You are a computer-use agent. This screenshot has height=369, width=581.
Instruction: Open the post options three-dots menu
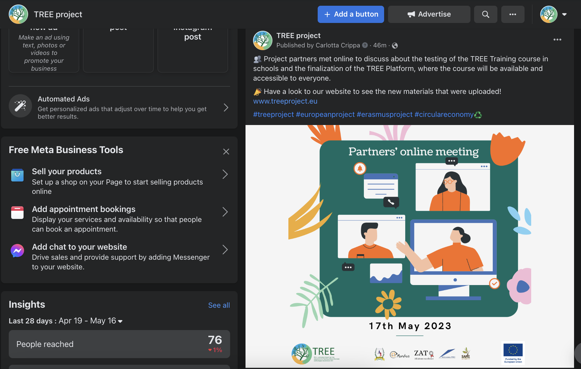(x=557, y=40)
